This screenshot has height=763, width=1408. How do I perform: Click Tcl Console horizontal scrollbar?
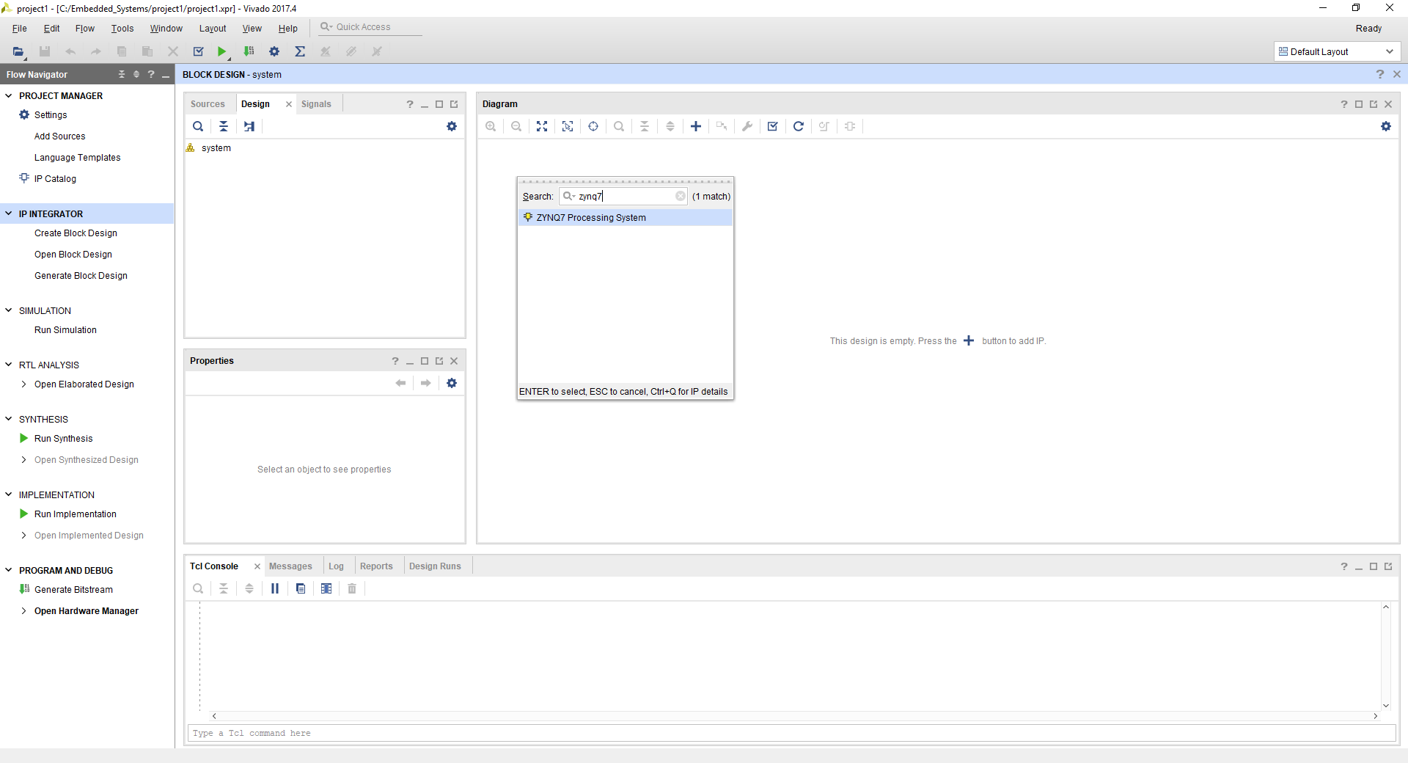(x=795, y=716)
